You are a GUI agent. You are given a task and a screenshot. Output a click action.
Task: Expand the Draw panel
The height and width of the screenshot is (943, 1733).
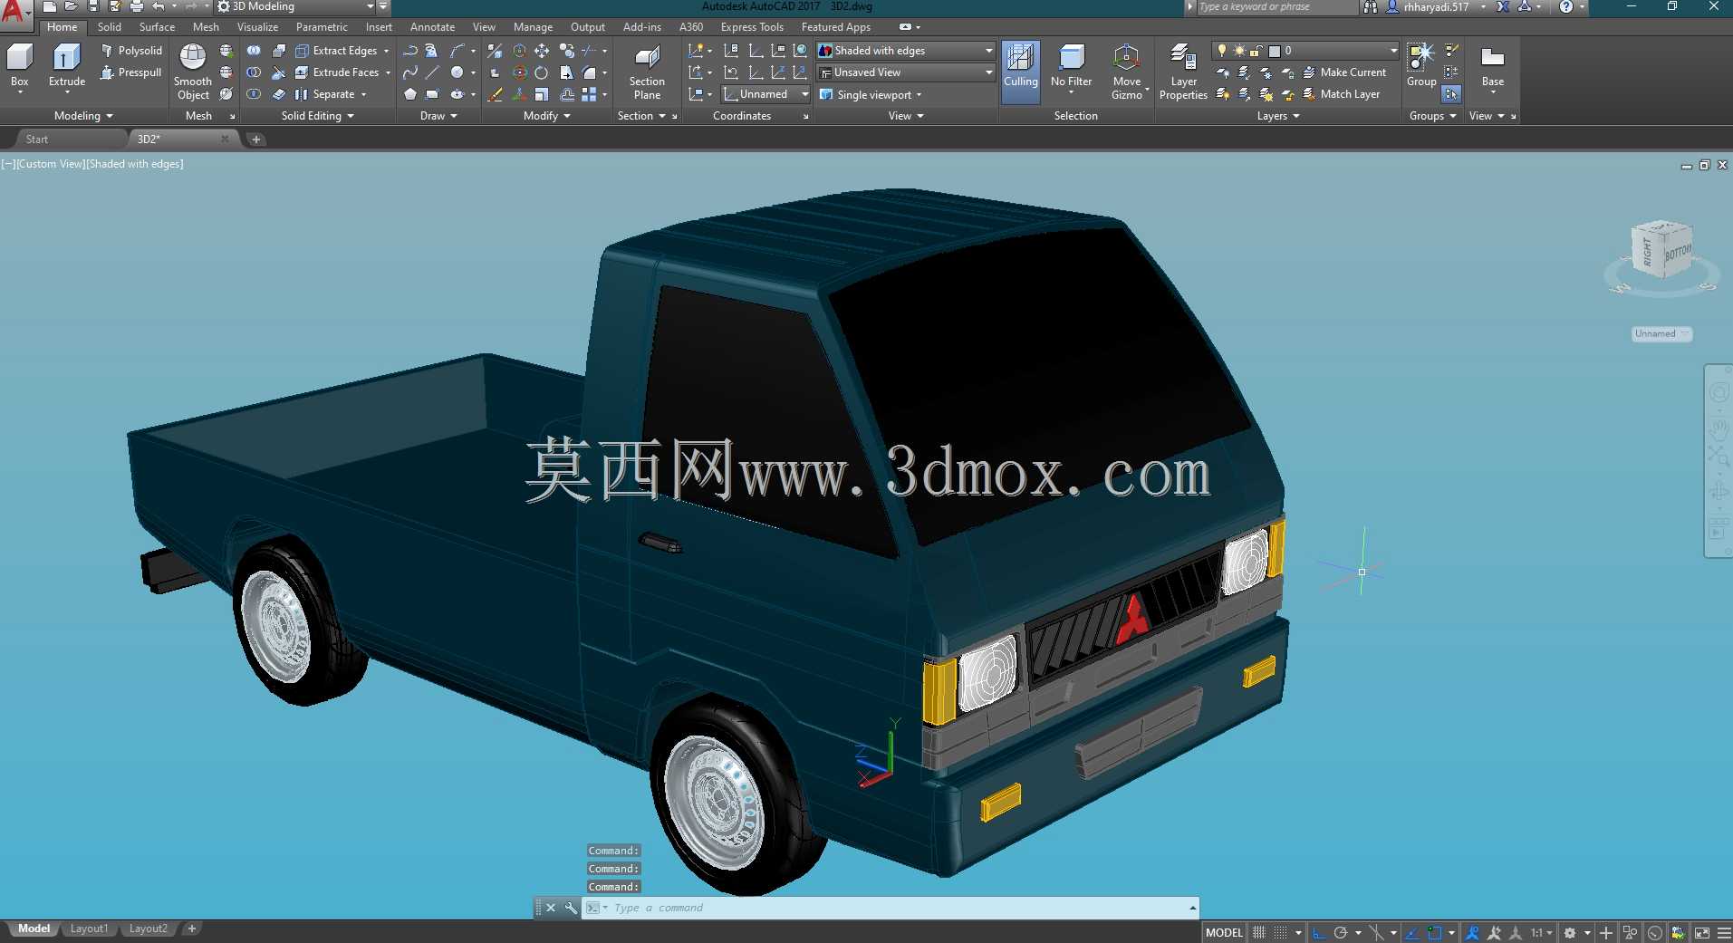click(438, 116)
